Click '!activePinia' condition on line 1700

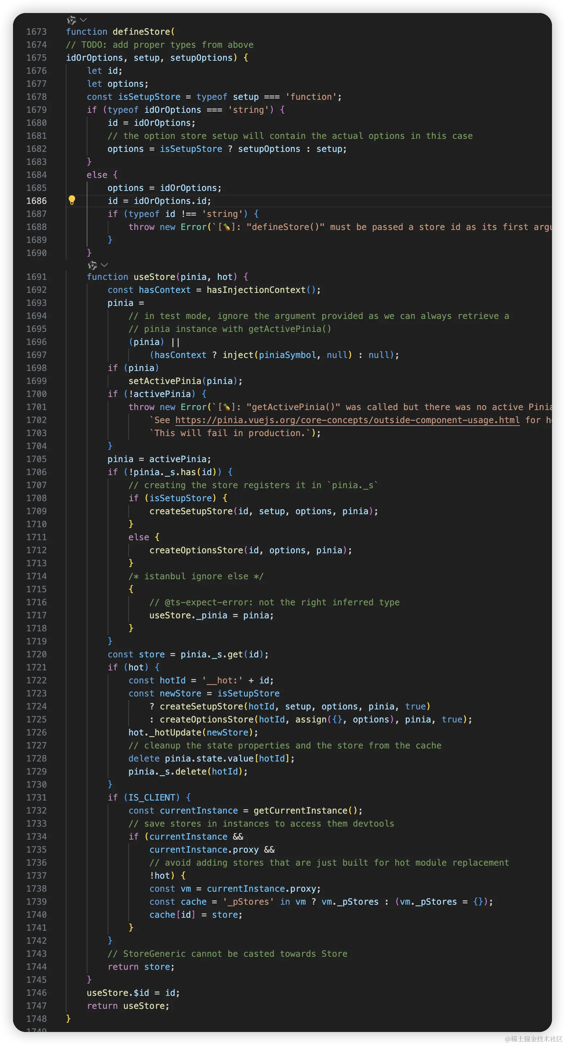160,394
